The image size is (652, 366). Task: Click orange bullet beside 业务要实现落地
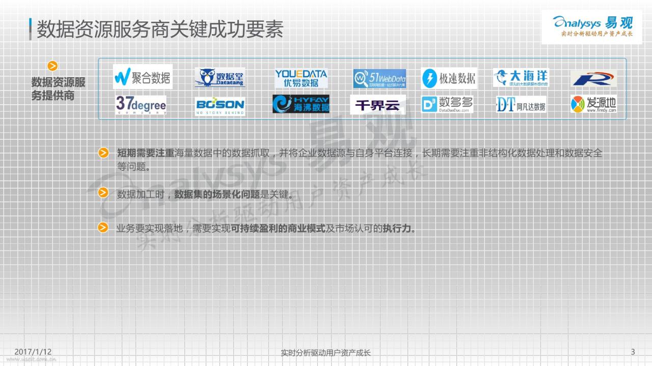point(103,227)
